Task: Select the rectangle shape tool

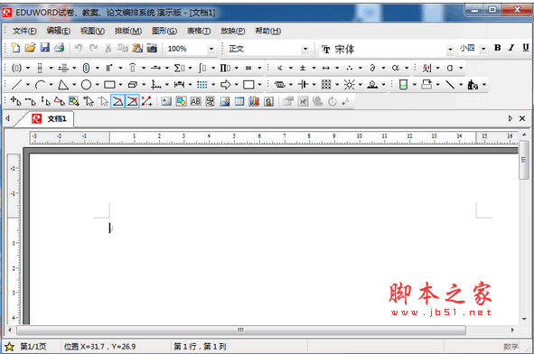Action: tap(109, 84)
